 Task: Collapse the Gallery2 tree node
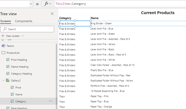(x=4, y=80)
